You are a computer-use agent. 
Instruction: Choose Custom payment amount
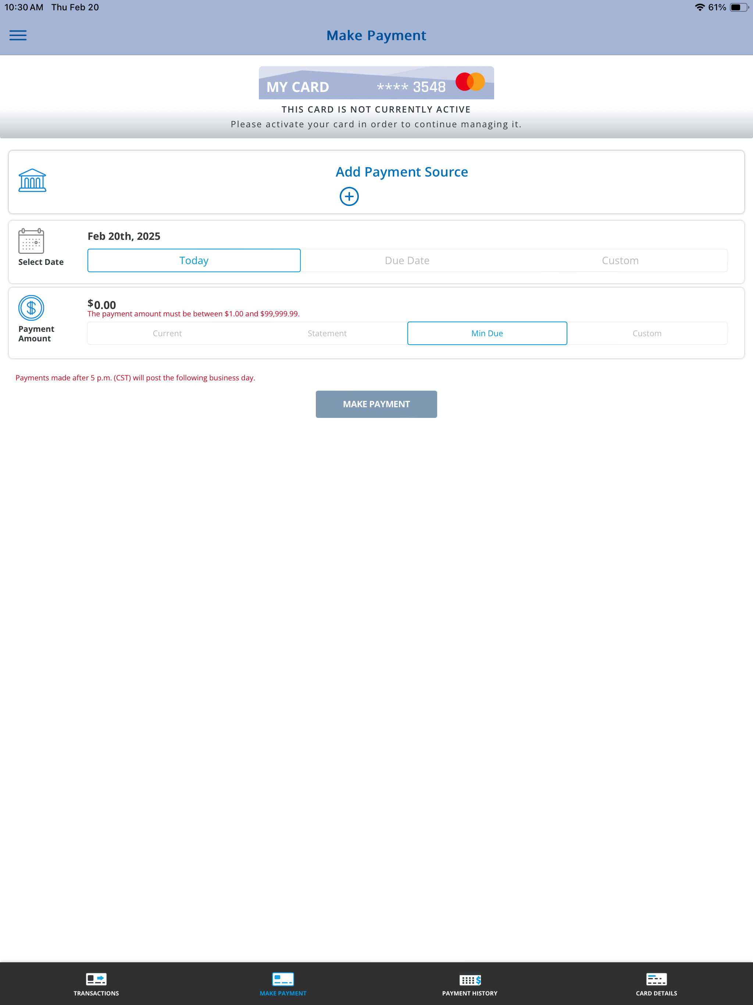(647, 333)
